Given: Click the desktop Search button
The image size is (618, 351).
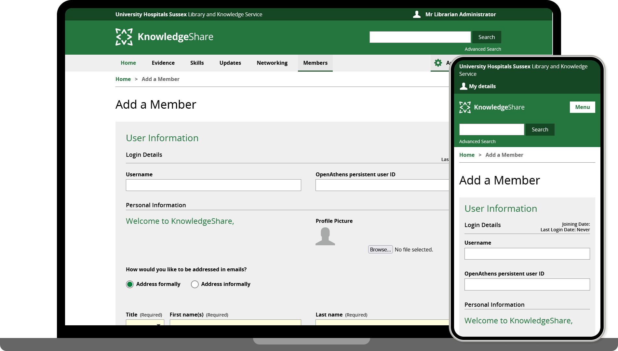Looking at the screenshot, I should pos(486,37).
